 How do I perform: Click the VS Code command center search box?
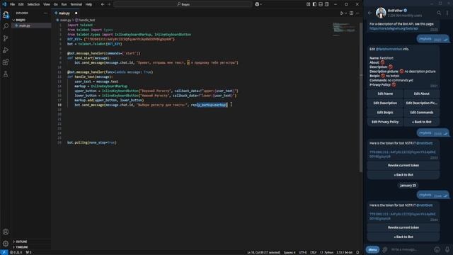(183, 4)
